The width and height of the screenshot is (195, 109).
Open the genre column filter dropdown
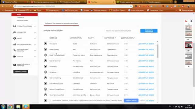[x=91, y=38]
